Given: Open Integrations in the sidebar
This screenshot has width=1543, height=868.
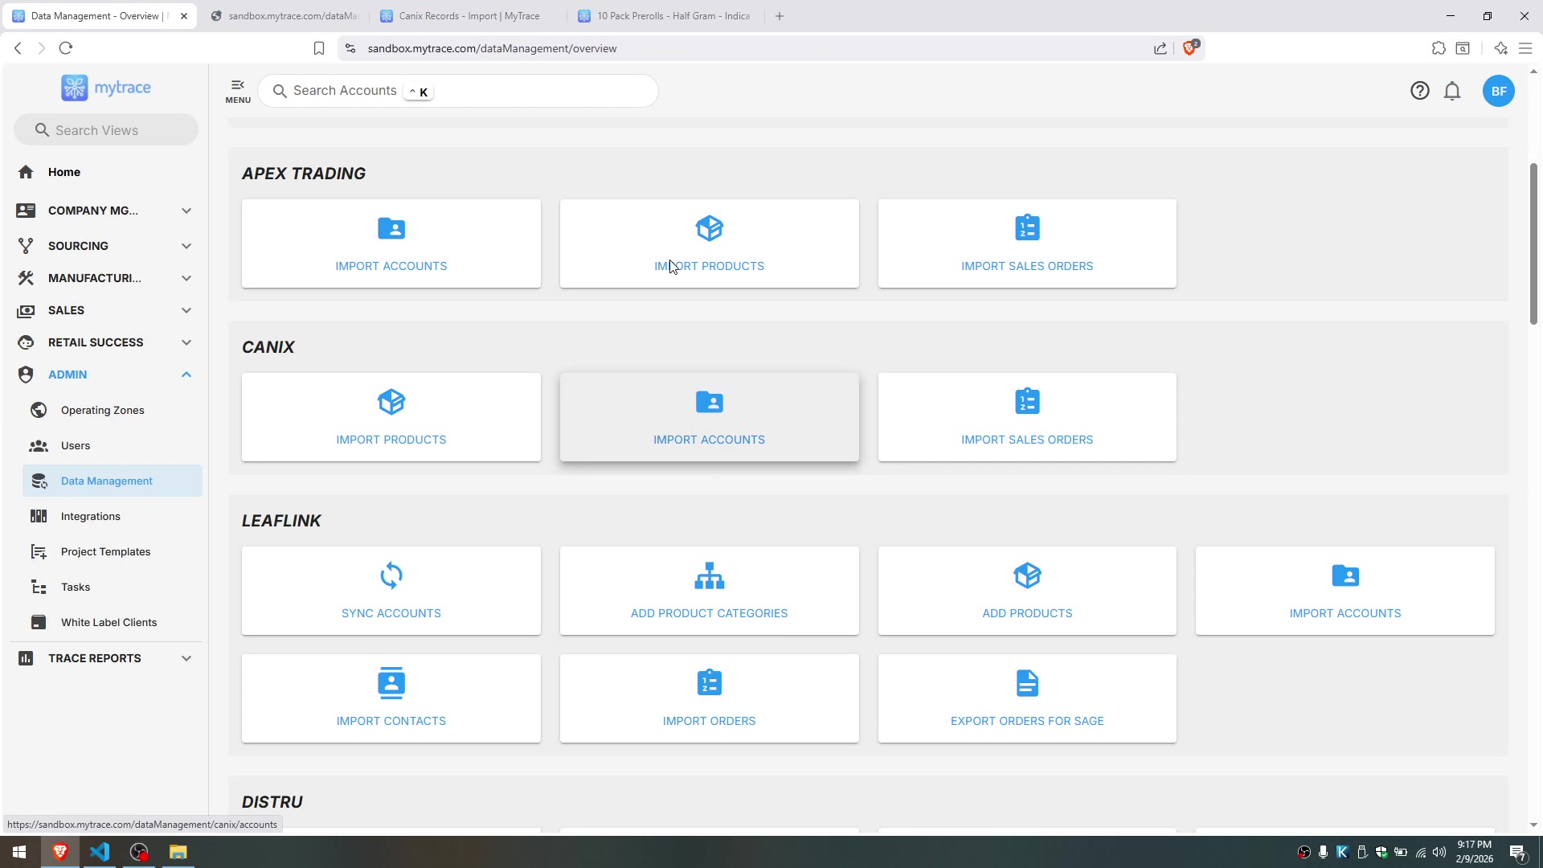Looking at the screenshot, I should [91, 516].
